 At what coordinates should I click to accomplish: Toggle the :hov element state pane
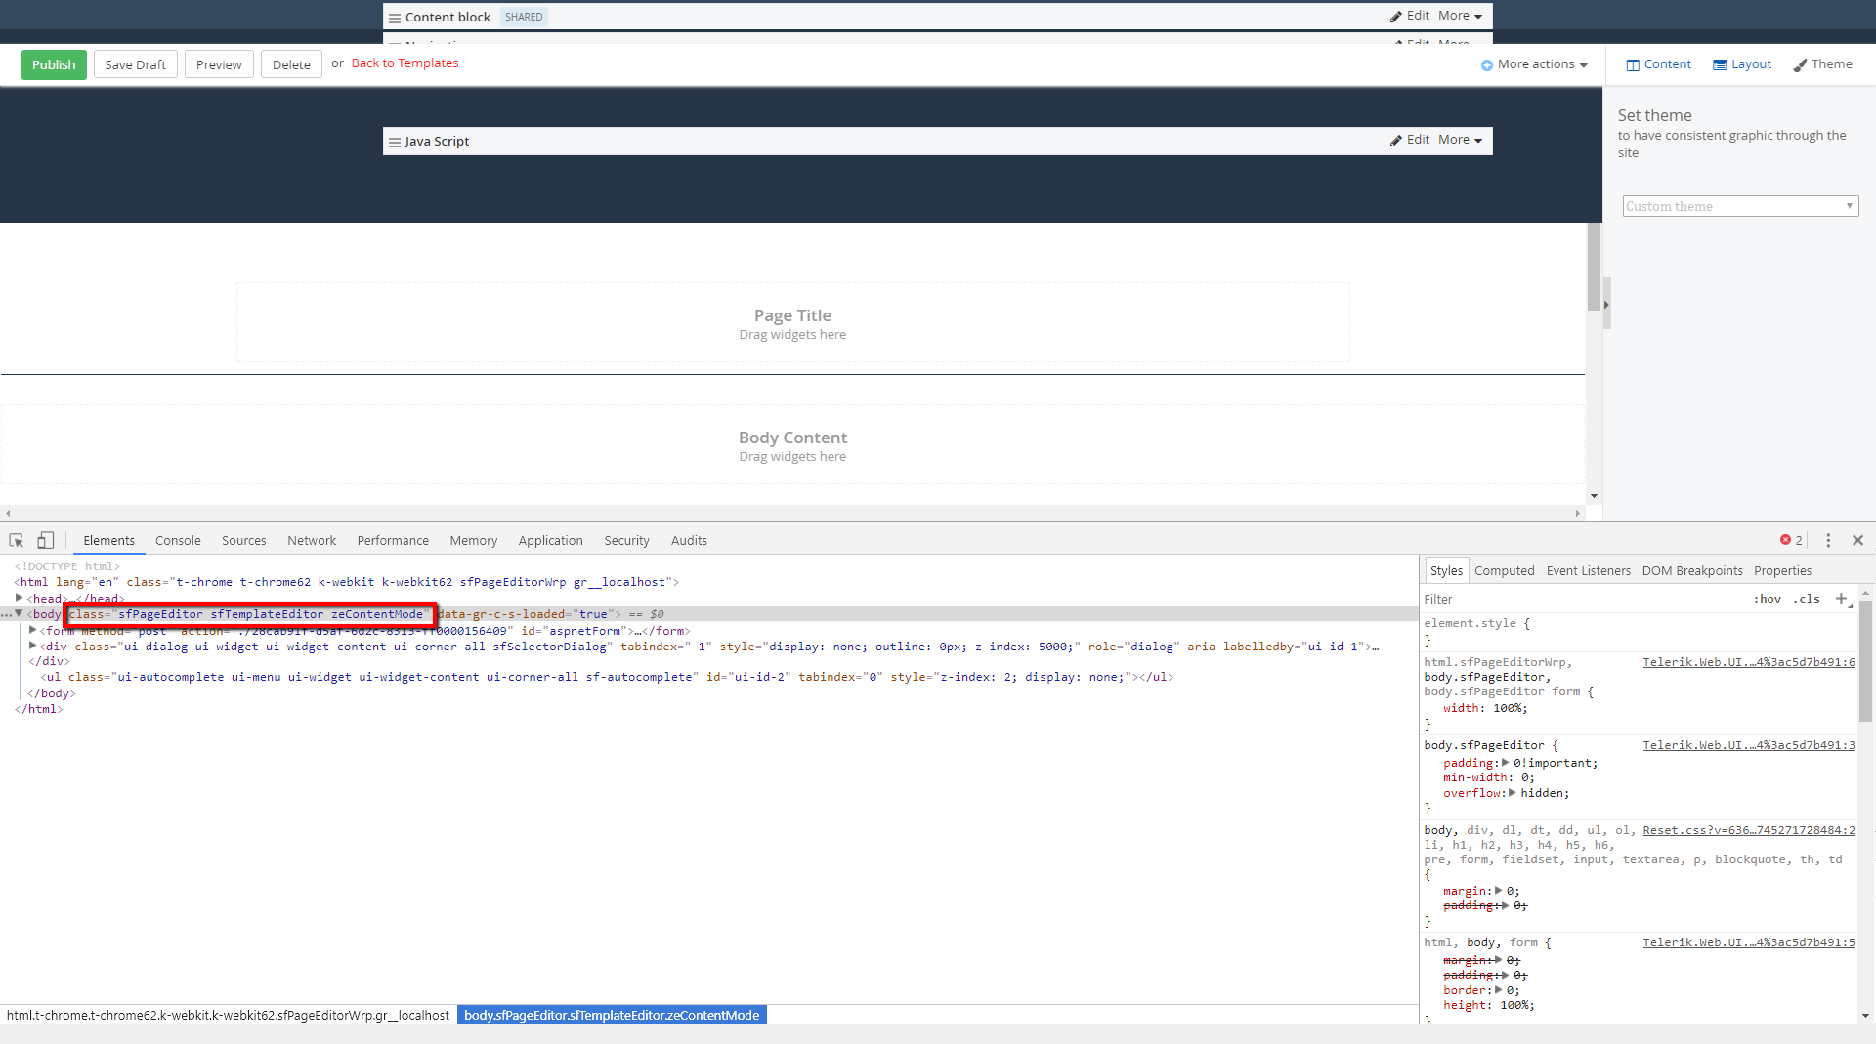tap(1767, 599)
